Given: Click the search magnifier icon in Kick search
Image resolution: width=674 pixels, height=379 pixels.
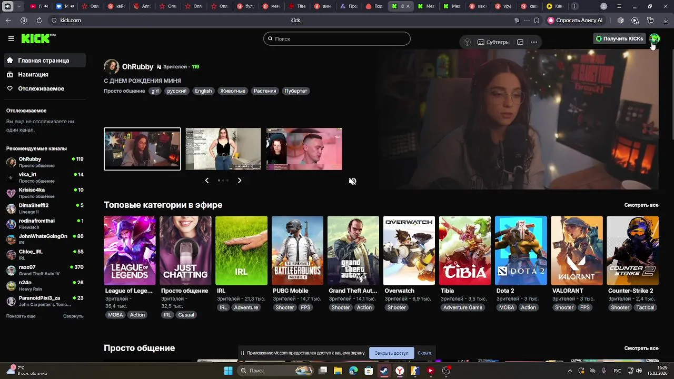Looking at the screenshot, I should tap(270, 38).
